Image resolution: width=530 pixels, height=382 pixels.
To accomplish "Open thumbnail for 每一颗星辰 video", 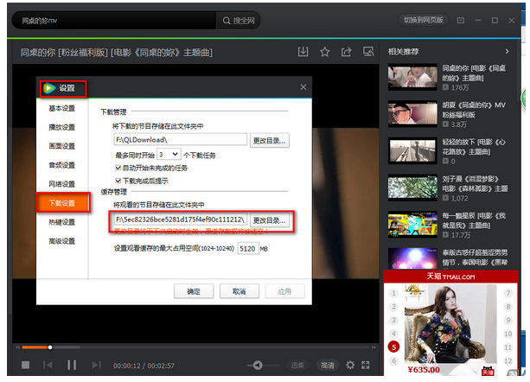I will 412,225.
